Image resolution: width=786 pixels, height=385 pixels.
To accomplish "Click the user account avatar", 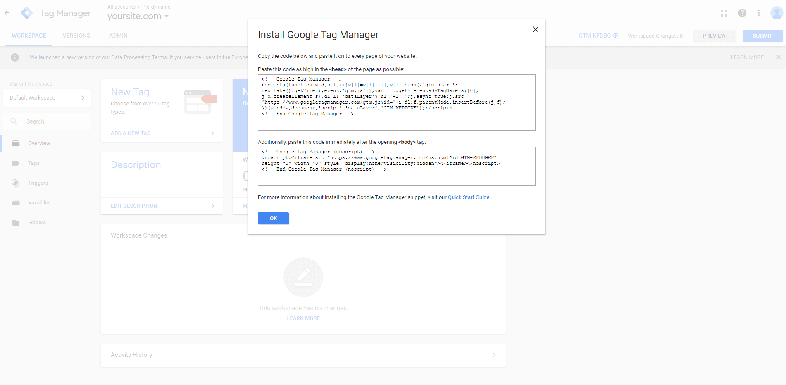I will tap(776, 13).
